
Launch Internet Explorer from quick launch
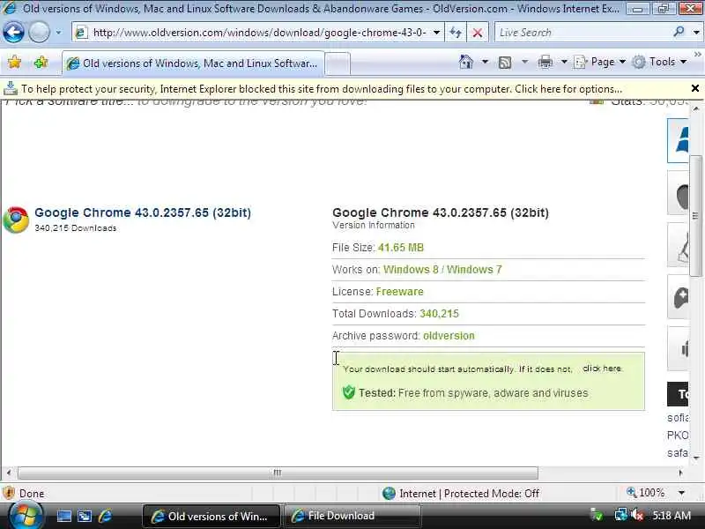[105, 516]
